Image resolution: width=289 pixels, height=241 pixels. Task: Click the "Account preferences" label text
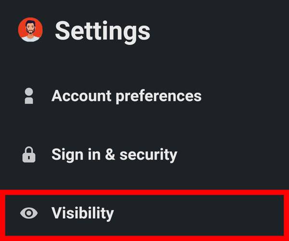click(126, 96)
